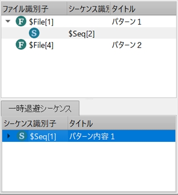
Task: Click the dotted splitter handle between the panels
Action: point(89,99)
